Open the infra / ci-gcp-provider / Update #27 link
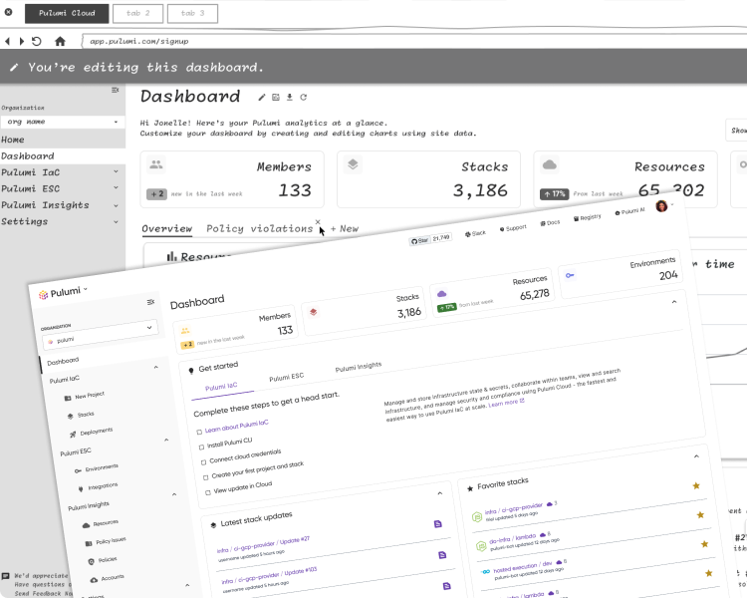Image resolution: width=747 pixels, height=598 pixels. 264,545
